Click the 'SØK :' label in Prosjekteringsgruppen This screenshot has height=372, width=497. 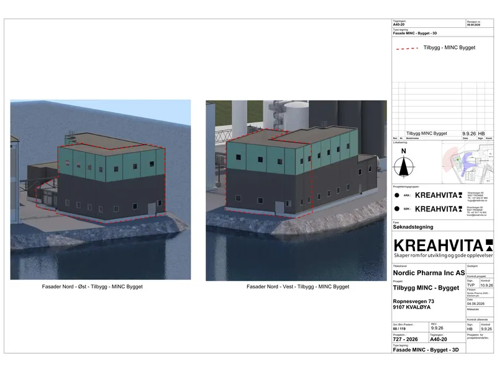[x=408, y=209]
